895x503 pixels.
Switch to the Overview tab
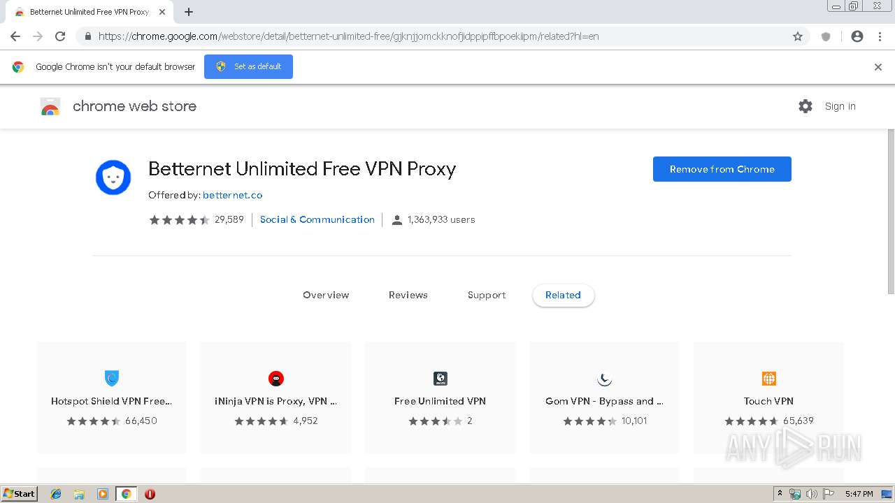coord(326,295)
